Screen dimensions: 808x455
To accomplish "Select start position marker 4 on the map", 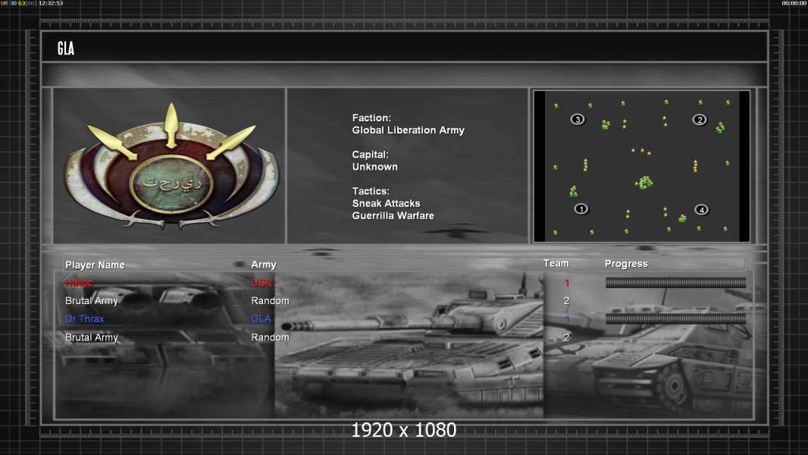I will (x=701, y=209).
